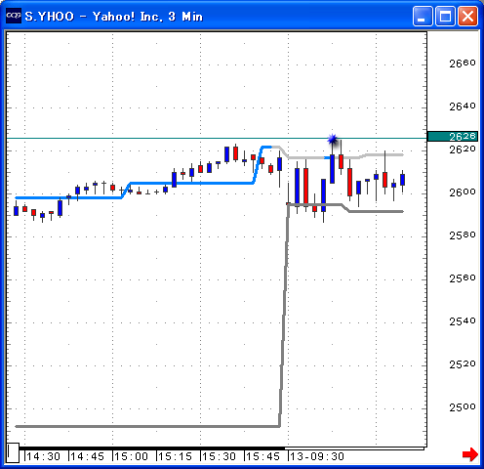Click the 15:45 time axis label
484x469 pixels.
[262, 456]
